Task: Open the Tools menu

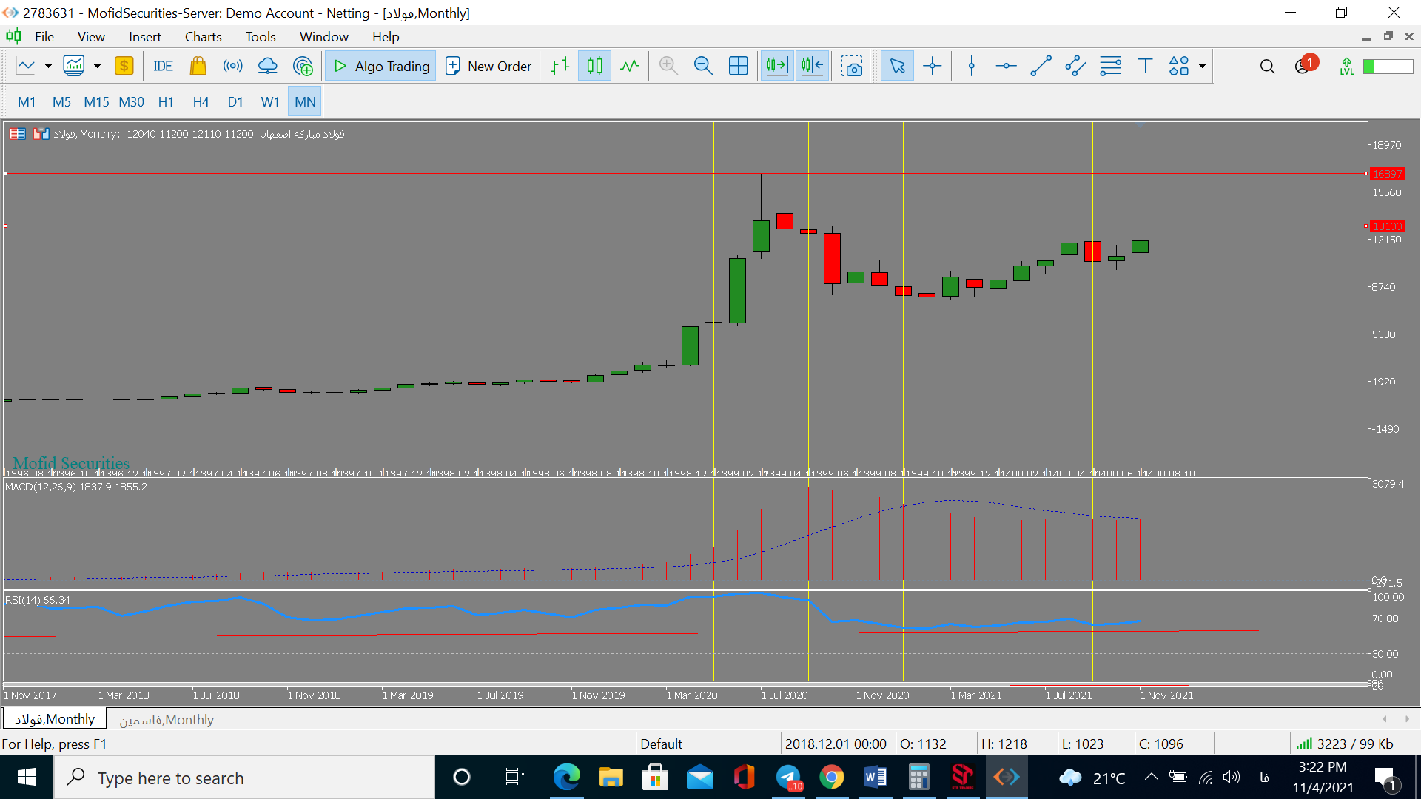Action: point(261,37)
